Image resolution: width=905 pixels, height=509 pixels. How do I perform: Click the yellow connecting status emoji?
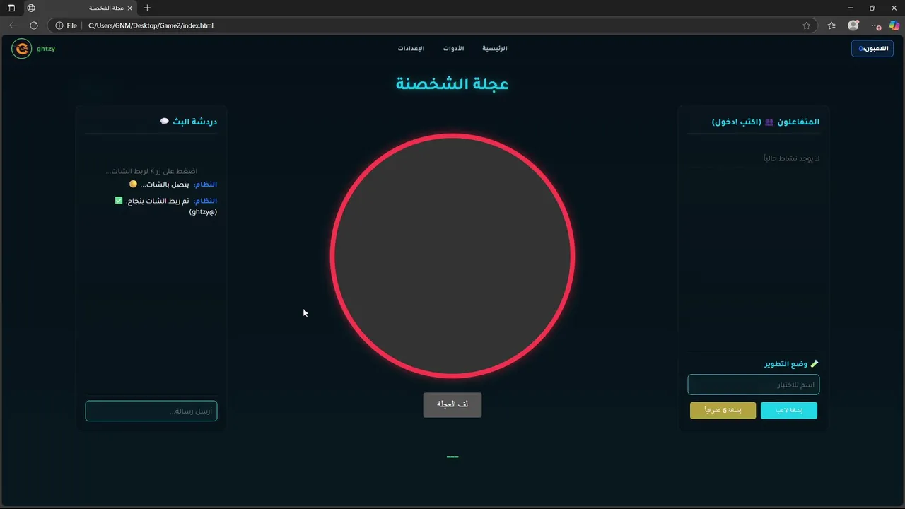133,184
